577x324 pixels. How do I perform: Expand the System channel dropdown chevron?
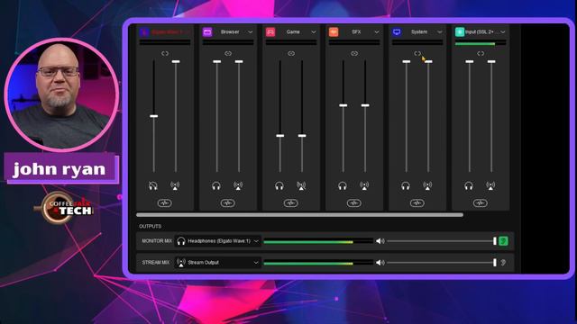point(440,32)
